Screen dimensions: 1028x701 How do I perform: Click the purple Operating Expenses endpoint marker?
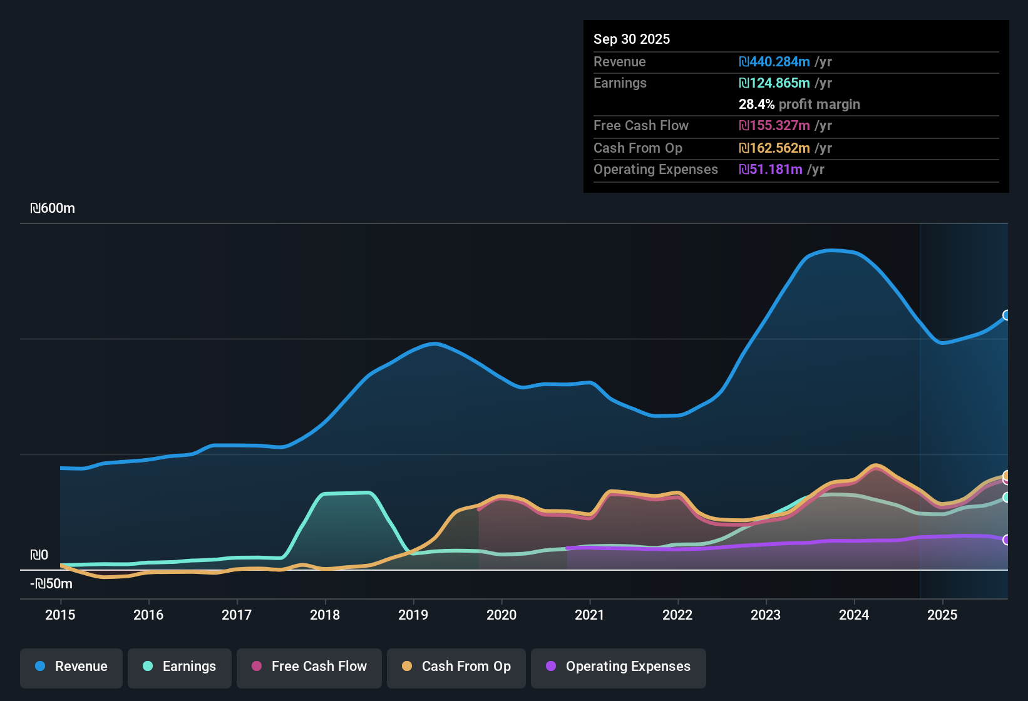click(1007, 540)
